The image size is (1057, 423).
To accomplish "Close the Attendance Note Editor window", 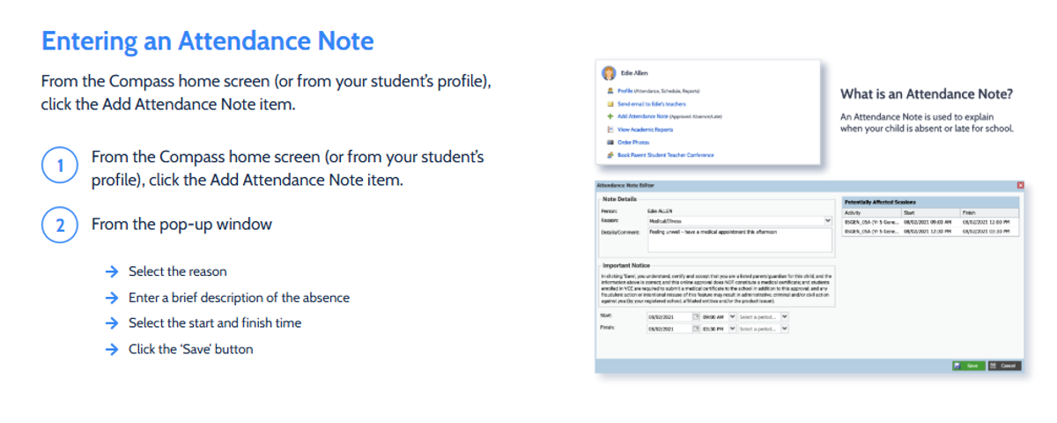I will 1020,185.
